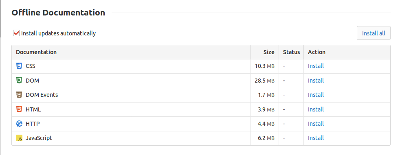Click the Size column header
The height and width of the screenshot is (155, 400).
(x=269, y=52)
